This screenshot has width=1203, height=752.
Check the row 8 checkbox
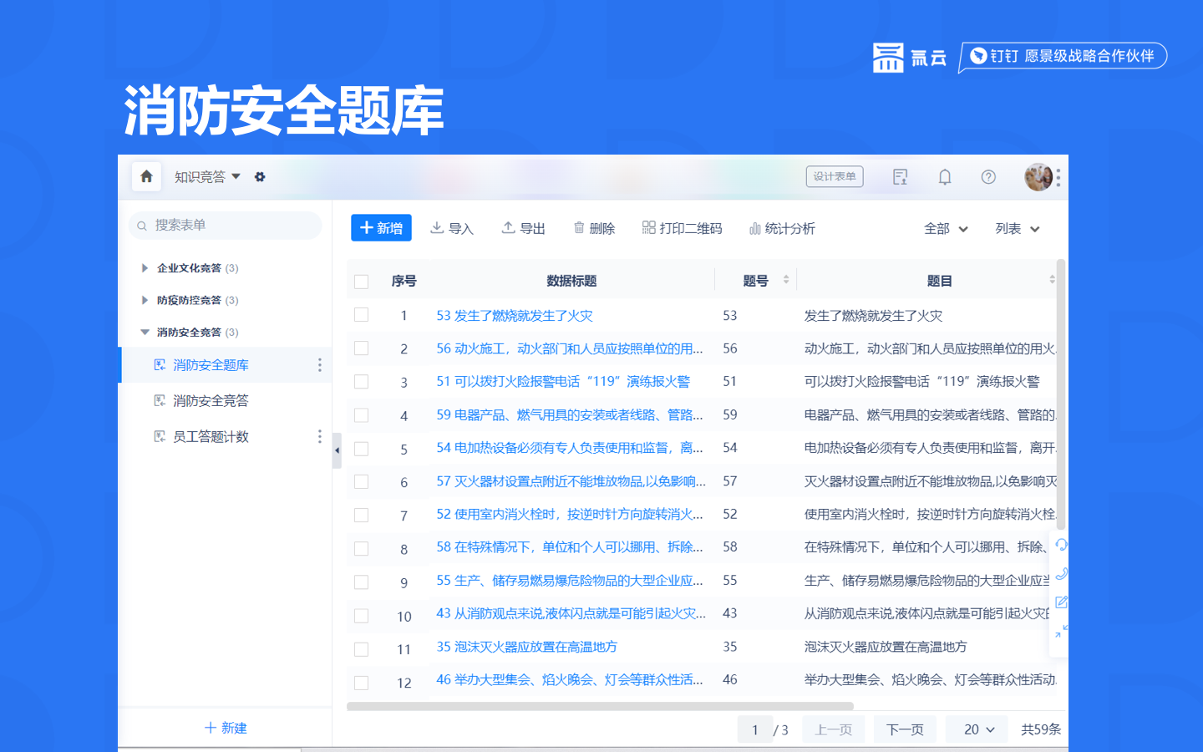[361, 549]
